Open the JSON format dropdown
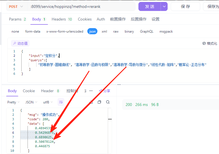The height and width of the screenshot is (154, 219). click(31, 102)
